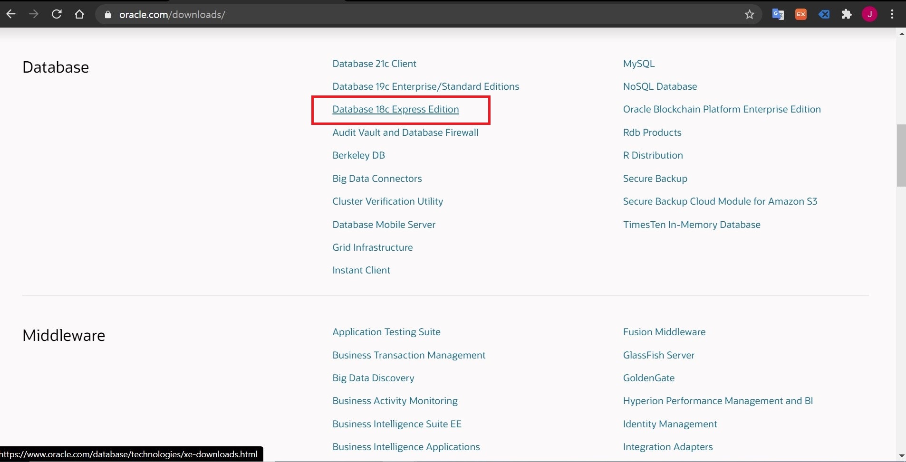This screenshot has width=906, height=462.
Task: Open the Database 18c Express Edition link
Action: tap(396, 109)
